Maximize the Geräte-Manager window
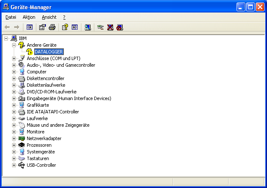This screenshot has width=267, height=188. [x=250, y=7]
